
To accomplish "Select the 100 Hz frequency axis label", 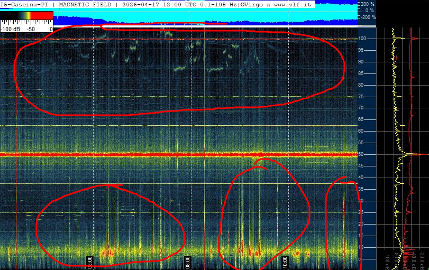I will coord(362,39).
